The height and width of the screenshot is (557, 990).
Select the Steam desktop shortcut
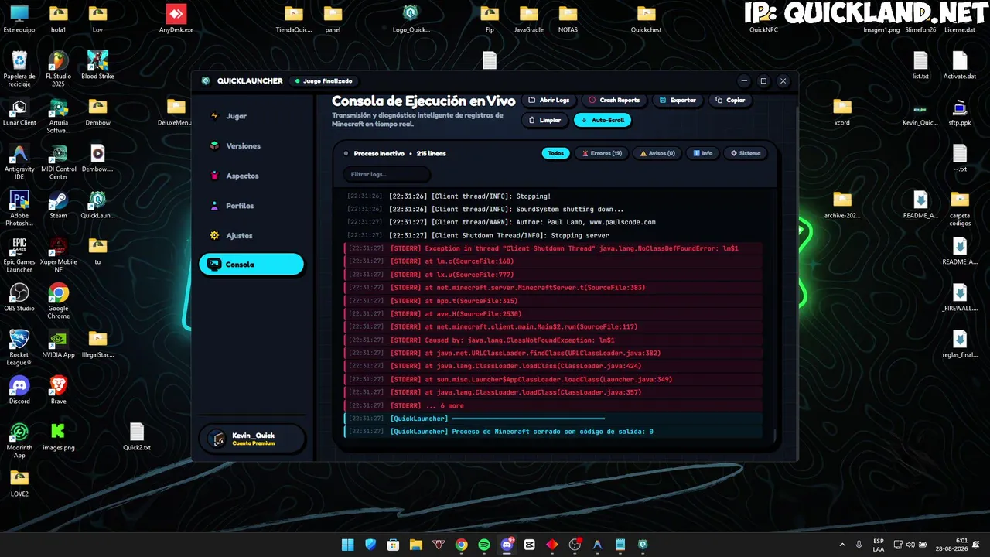(x=58, y=204)
